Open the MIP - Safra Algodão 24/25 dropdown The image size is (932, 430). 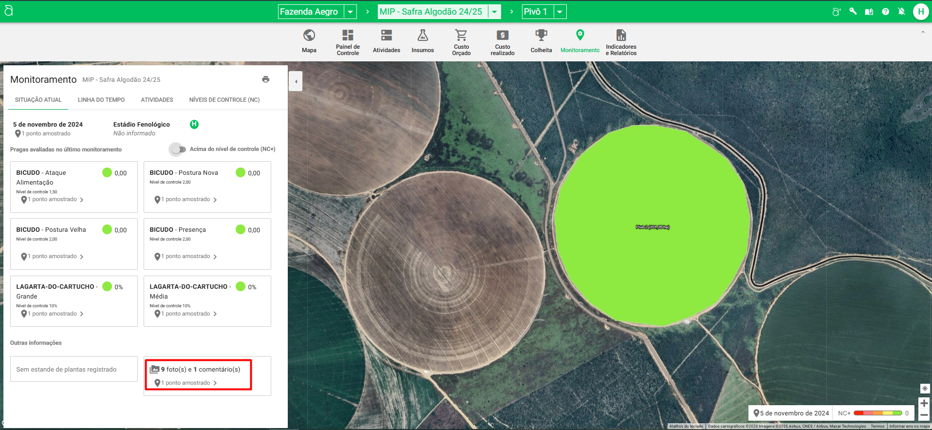pos(494,12)
